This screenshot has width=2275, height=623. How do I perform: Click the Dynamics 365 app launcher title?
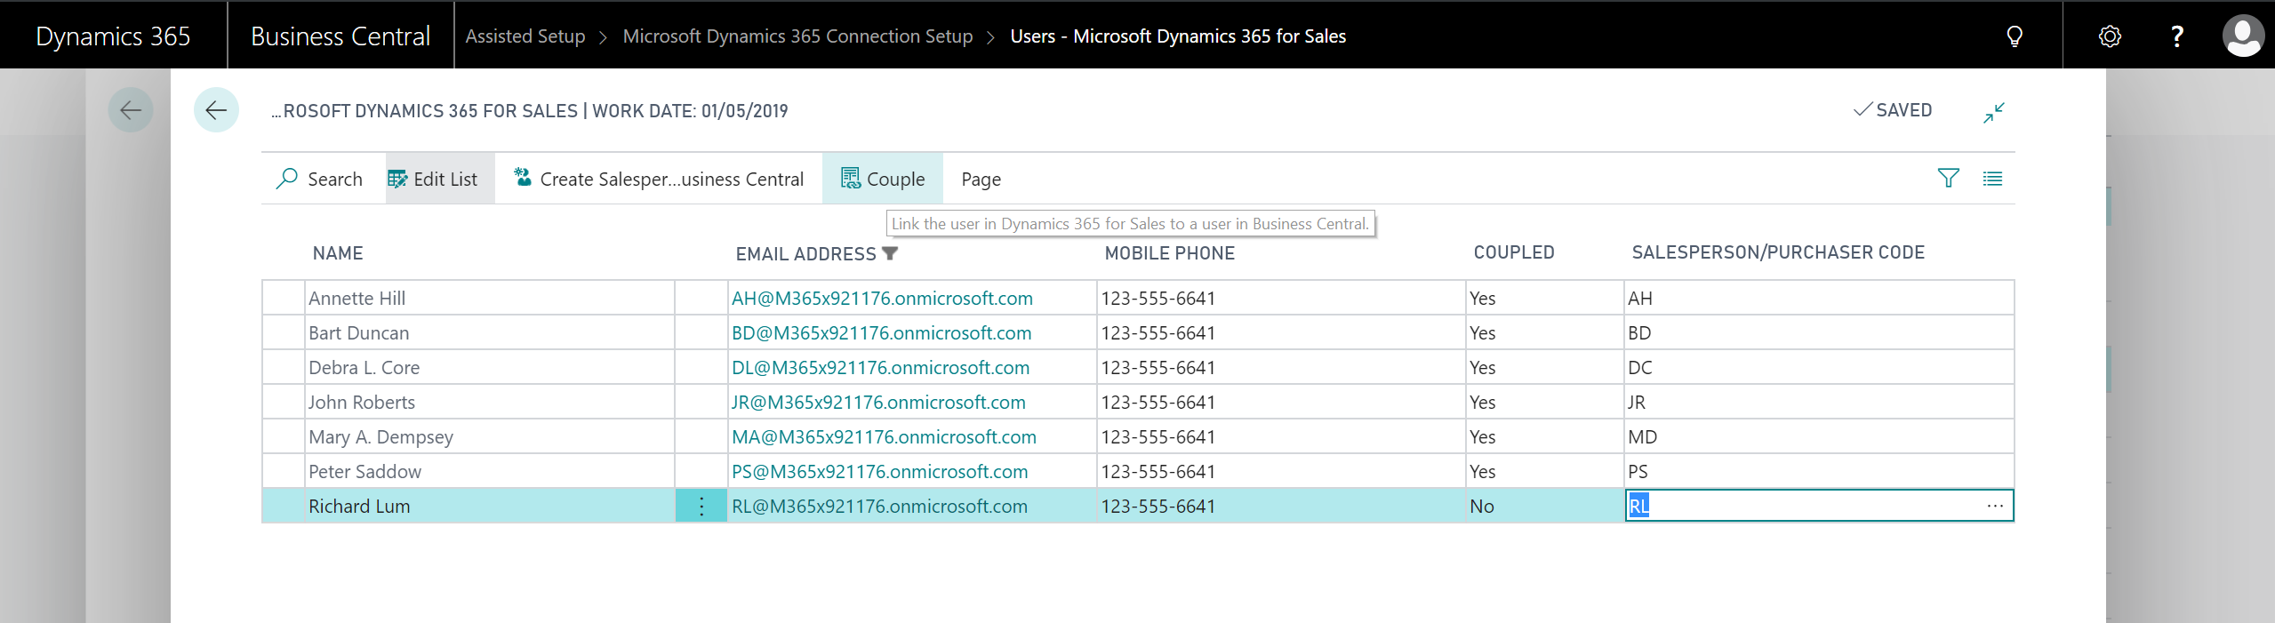(x=113, y=36)
